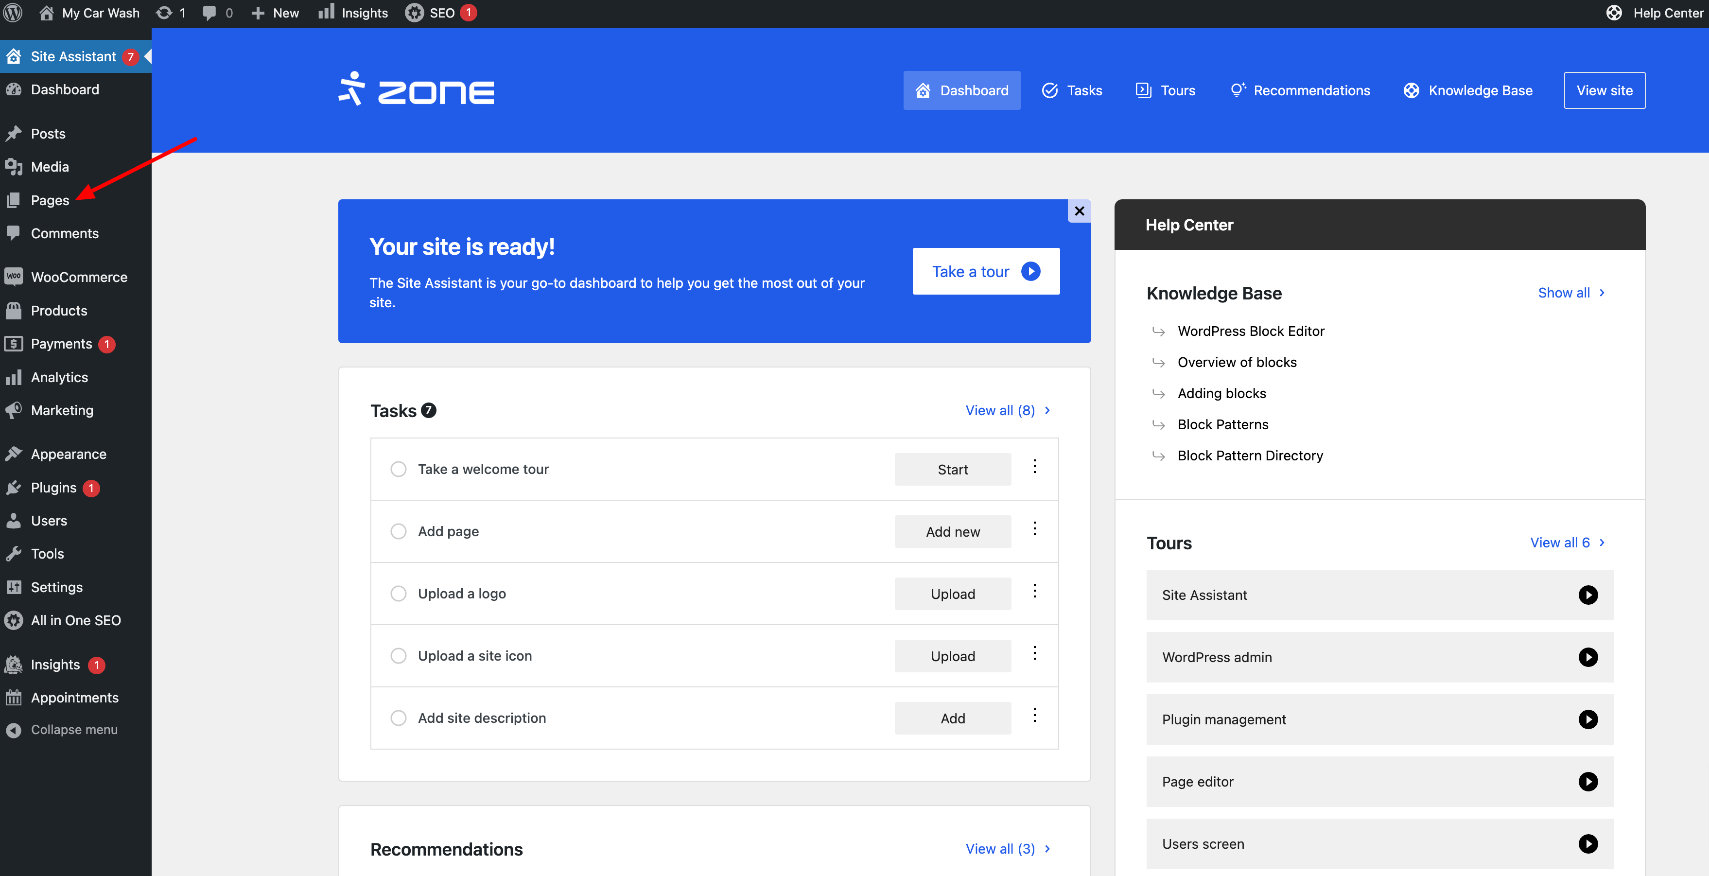Open three-dot menu for 'Upload a site icon'
The height and width of the screenshot is (876, 1709).
[x=1034, y=654]
